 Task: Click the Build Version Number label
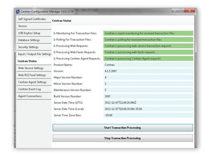coord(67,96)
